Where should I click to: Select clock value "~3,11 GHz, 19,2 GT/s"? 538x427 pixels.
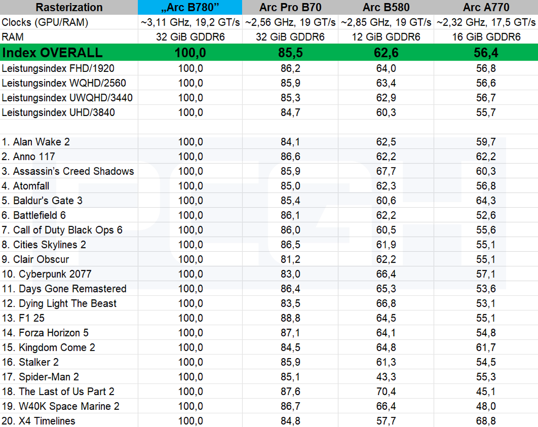(190, 22)
